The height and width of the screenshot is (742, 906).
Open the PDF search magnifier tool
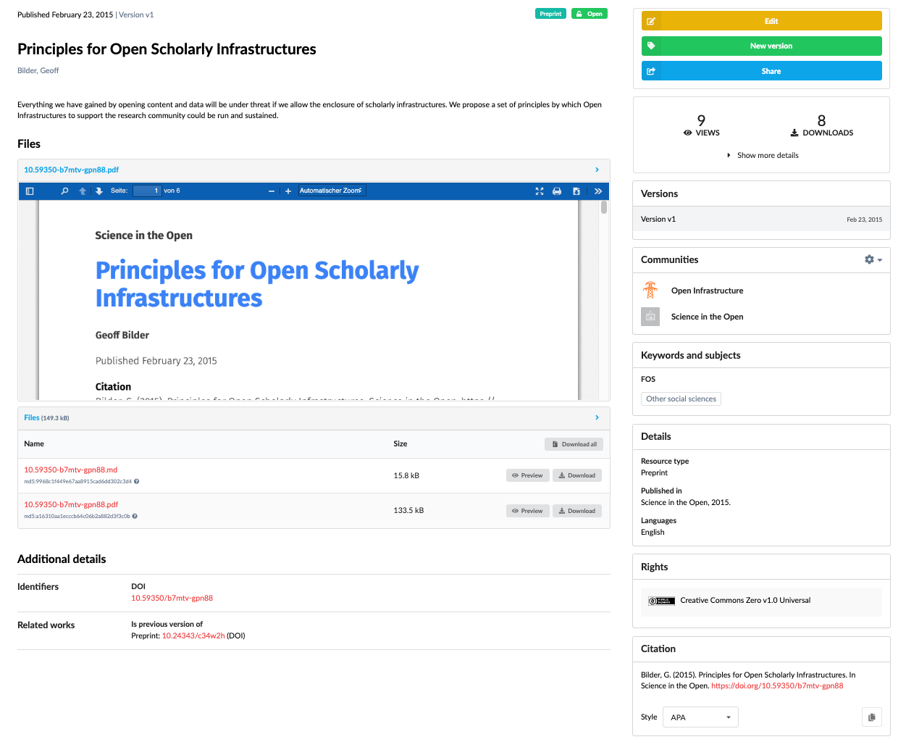click(64, 191)
